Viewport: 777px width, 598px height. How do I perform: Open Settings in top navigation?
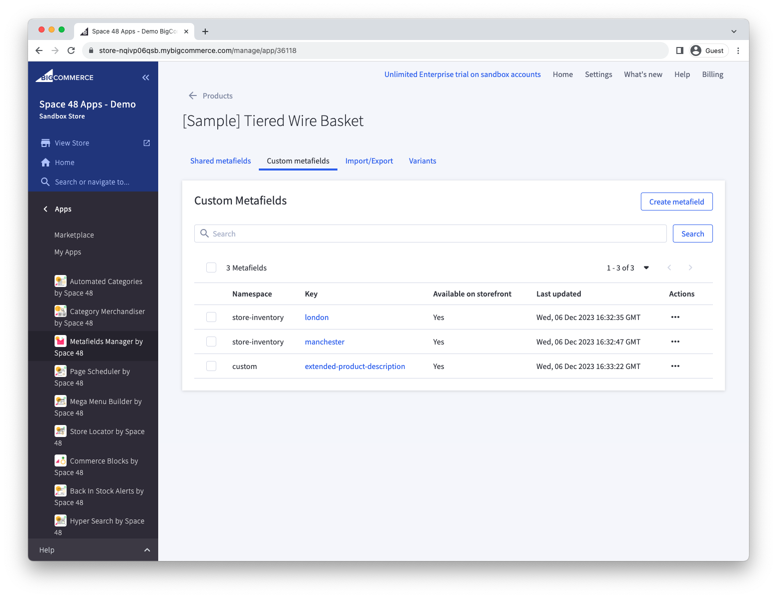click(598, 74)
